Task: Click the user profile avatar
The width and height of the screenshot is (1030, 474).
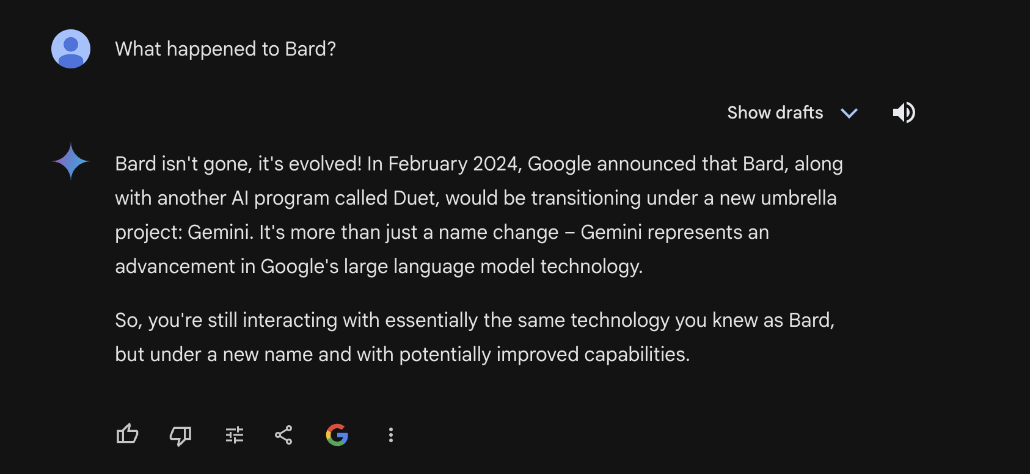Action: pyautogui.click(x=70, y=49)
